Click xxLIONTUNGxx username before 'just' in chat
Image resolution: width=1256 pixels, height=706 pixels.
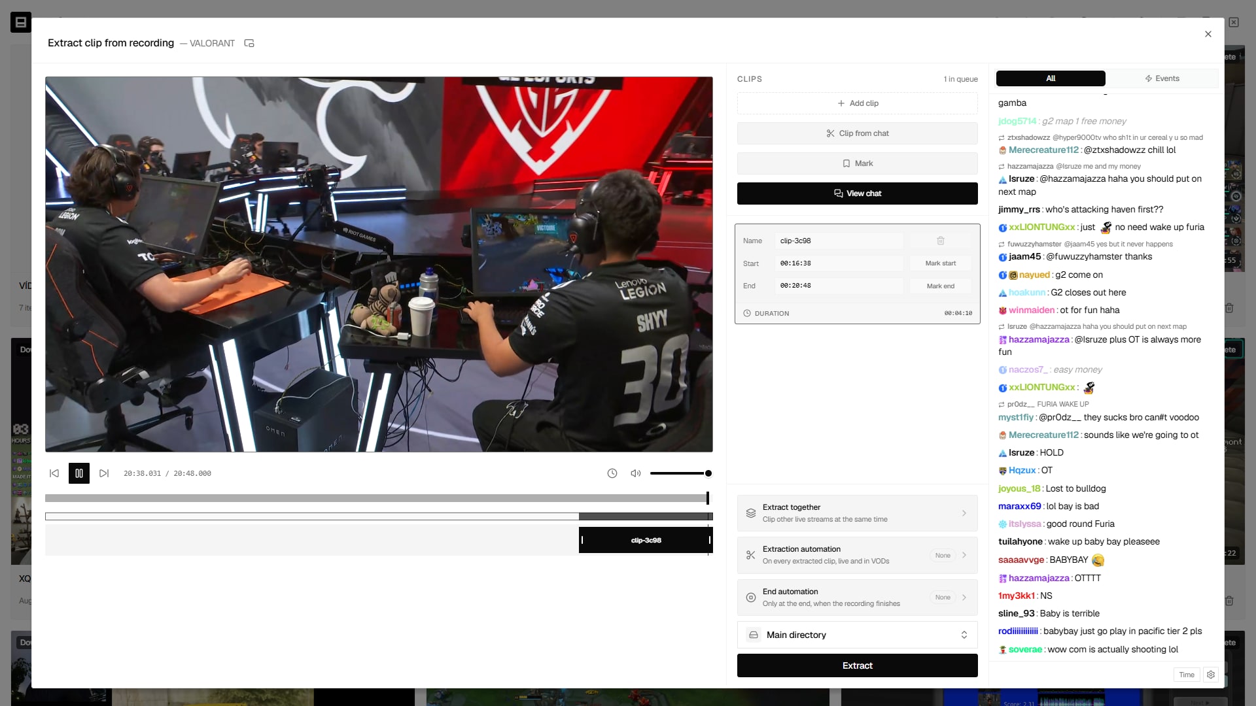coord(1041,227)
